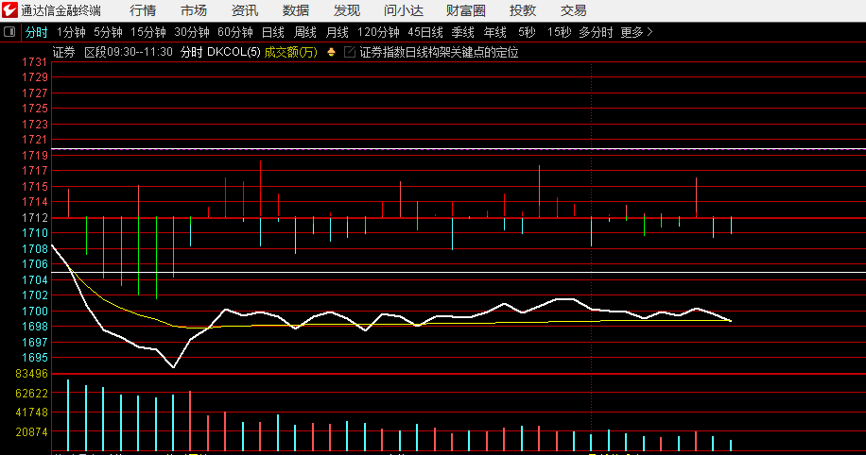Click the 83496 volume axis label
The height and width of the screenshot is (455, 866).
(x=31, y=374)
